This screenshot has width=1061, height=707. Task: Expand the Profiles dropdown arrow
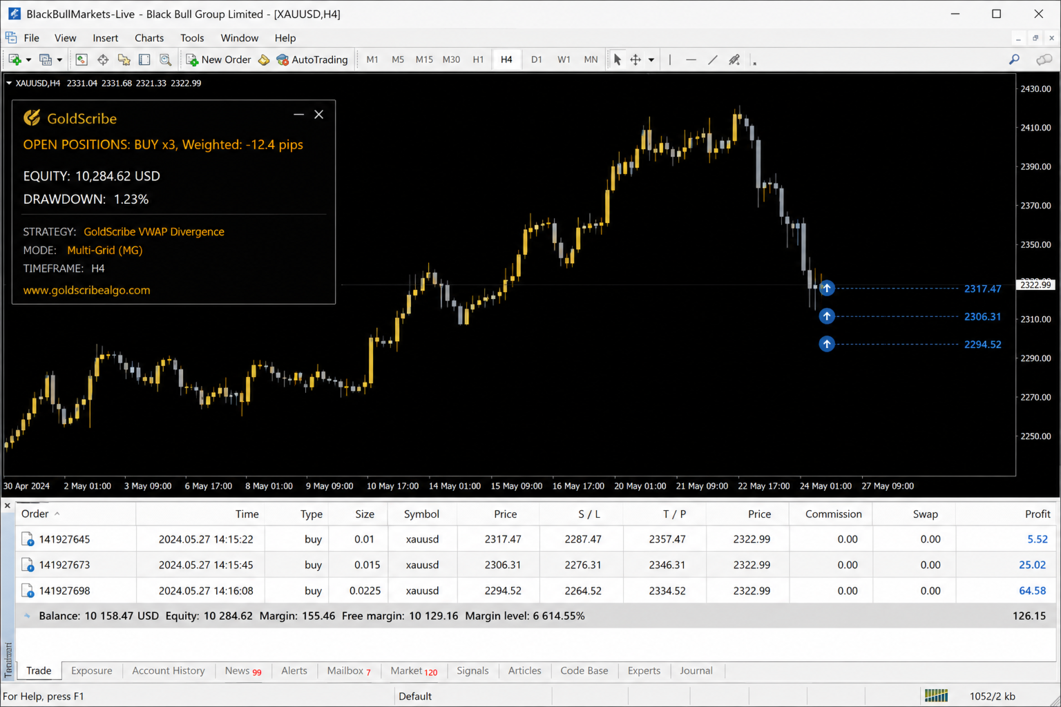59,60
